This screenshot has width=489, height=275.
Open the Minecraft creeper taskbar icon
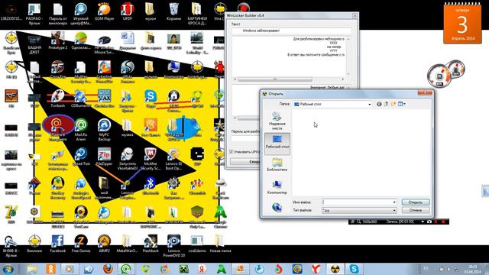pos(183,269)
